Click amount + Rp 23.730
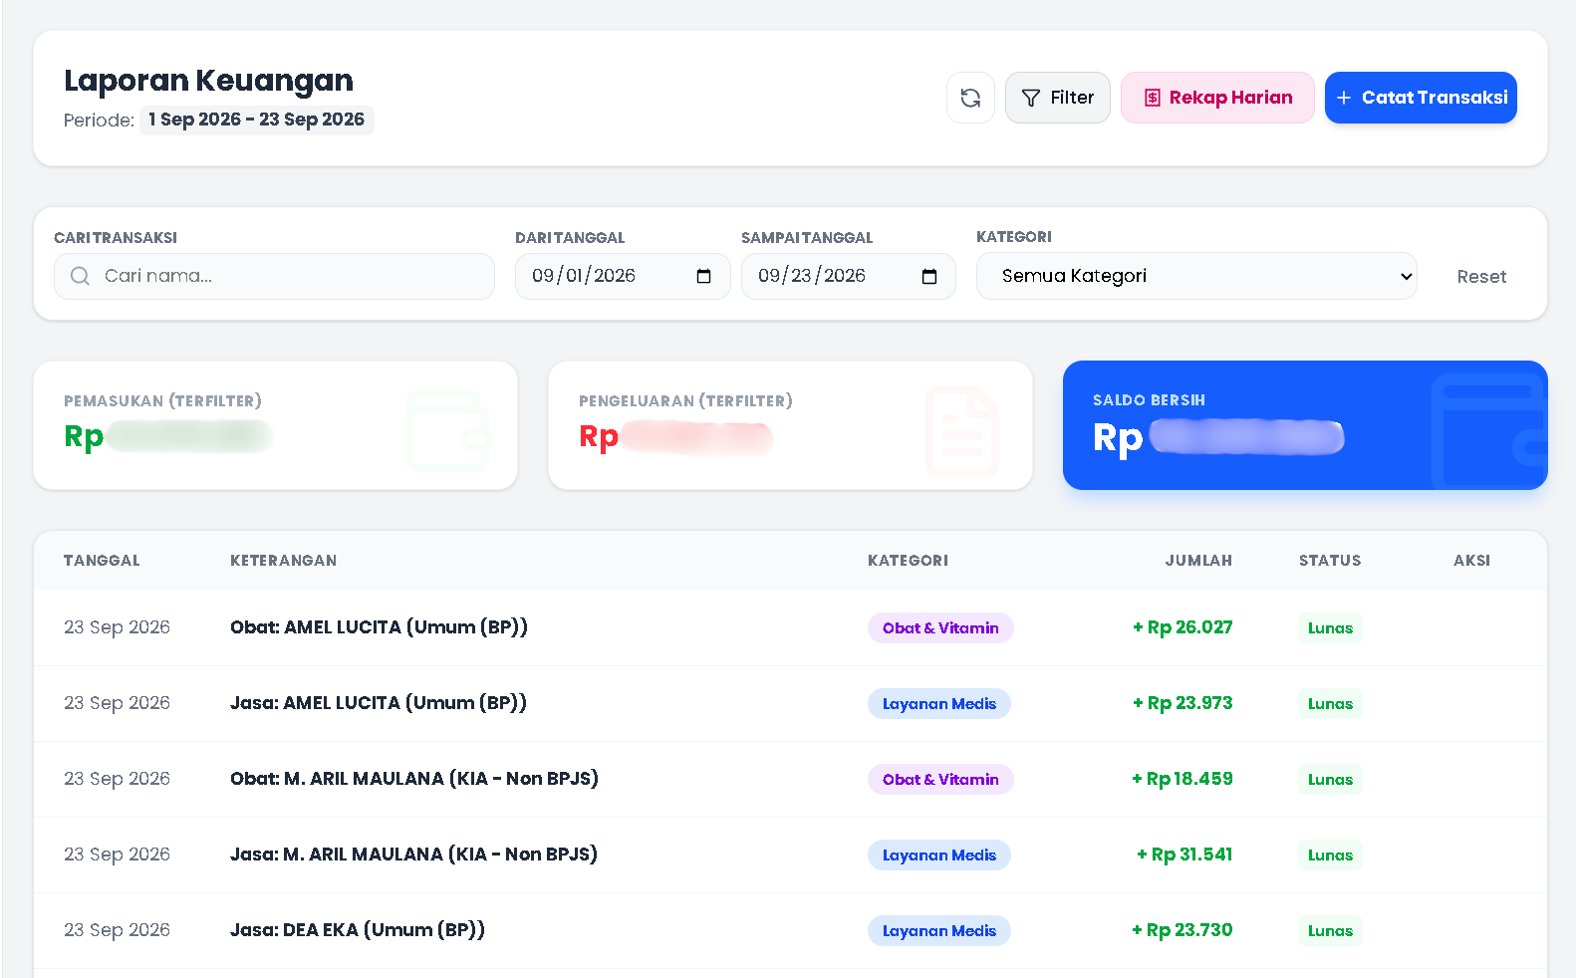 tap(1182, 930)
